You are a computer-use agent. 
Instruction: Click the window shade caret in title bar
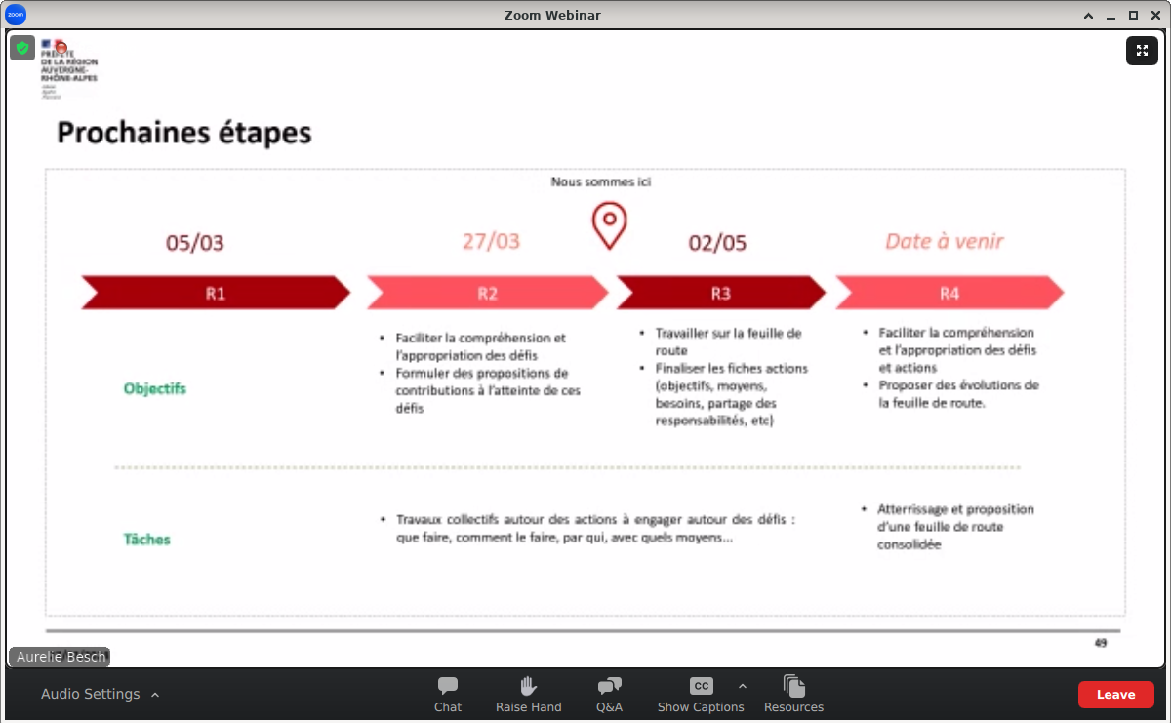pyautogui.click(x=1090, y=15)
